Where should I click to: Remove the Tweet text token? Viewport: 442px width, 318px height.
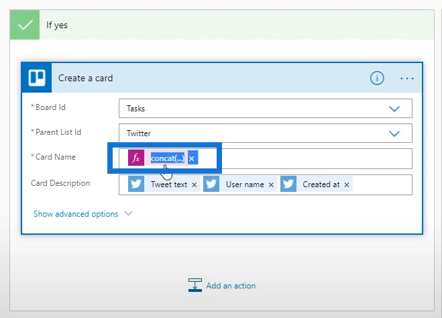pos(195,184)
